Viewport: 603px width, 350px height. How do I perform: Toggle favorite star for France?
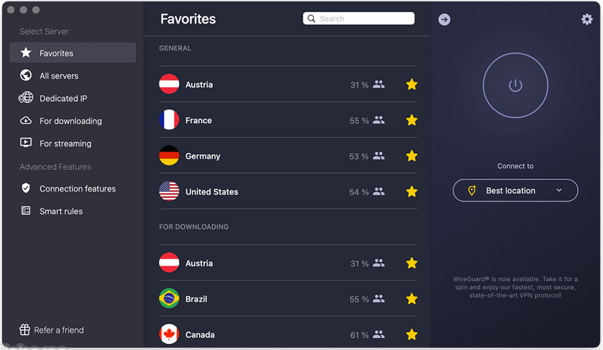click(411, 120)
